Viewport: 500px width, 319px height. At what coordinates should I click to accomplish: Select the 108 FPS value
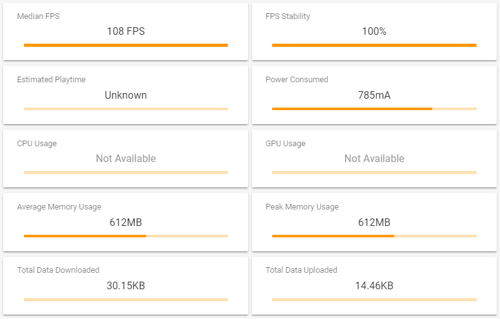[x=126, y=31]
